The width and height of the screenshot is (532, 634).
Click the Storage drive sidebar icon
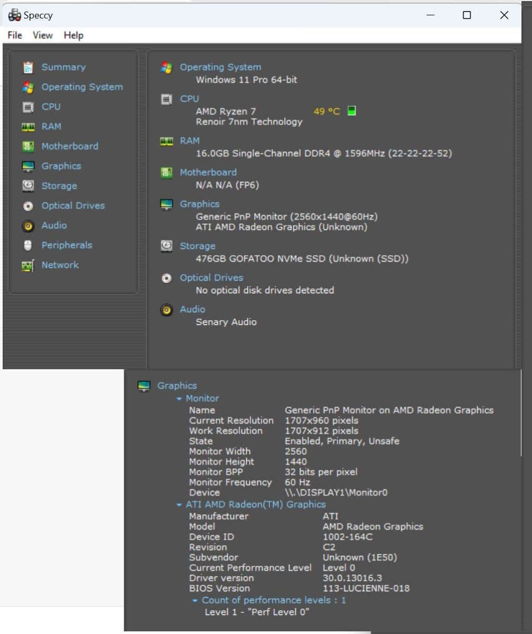point(28,186)
